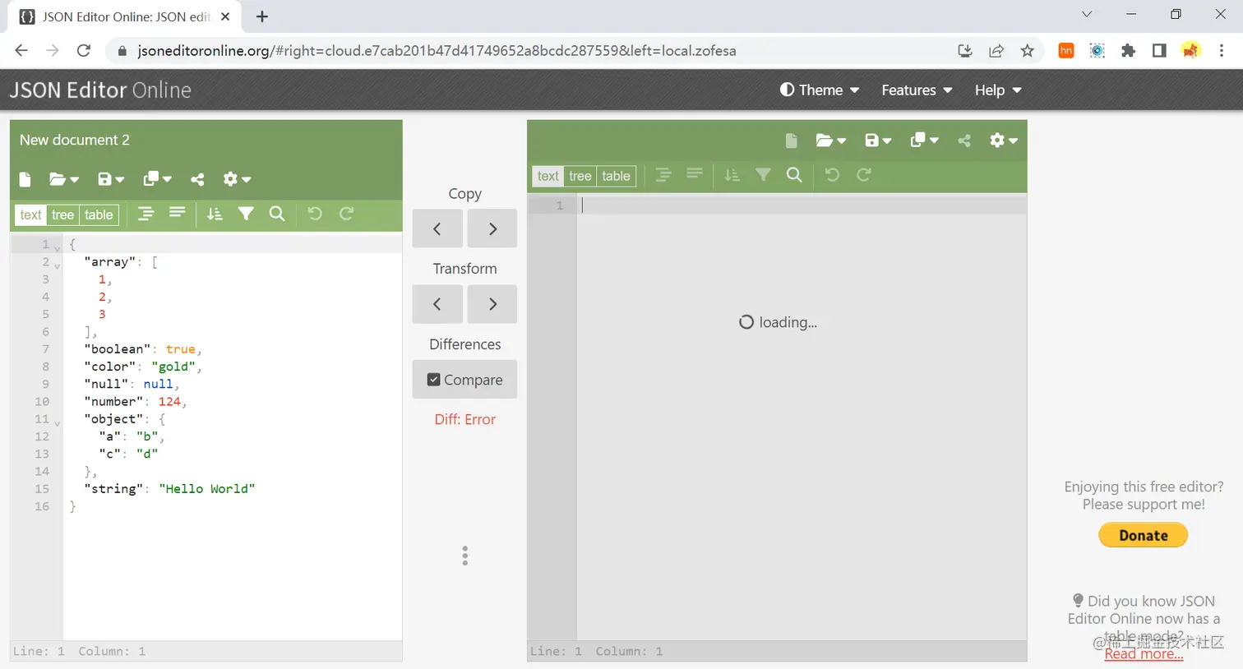Collapse the "array" fold at line 2

click(x=57, y=265)
